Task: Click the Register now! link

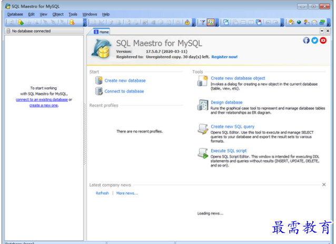Action: pos(224,57)
